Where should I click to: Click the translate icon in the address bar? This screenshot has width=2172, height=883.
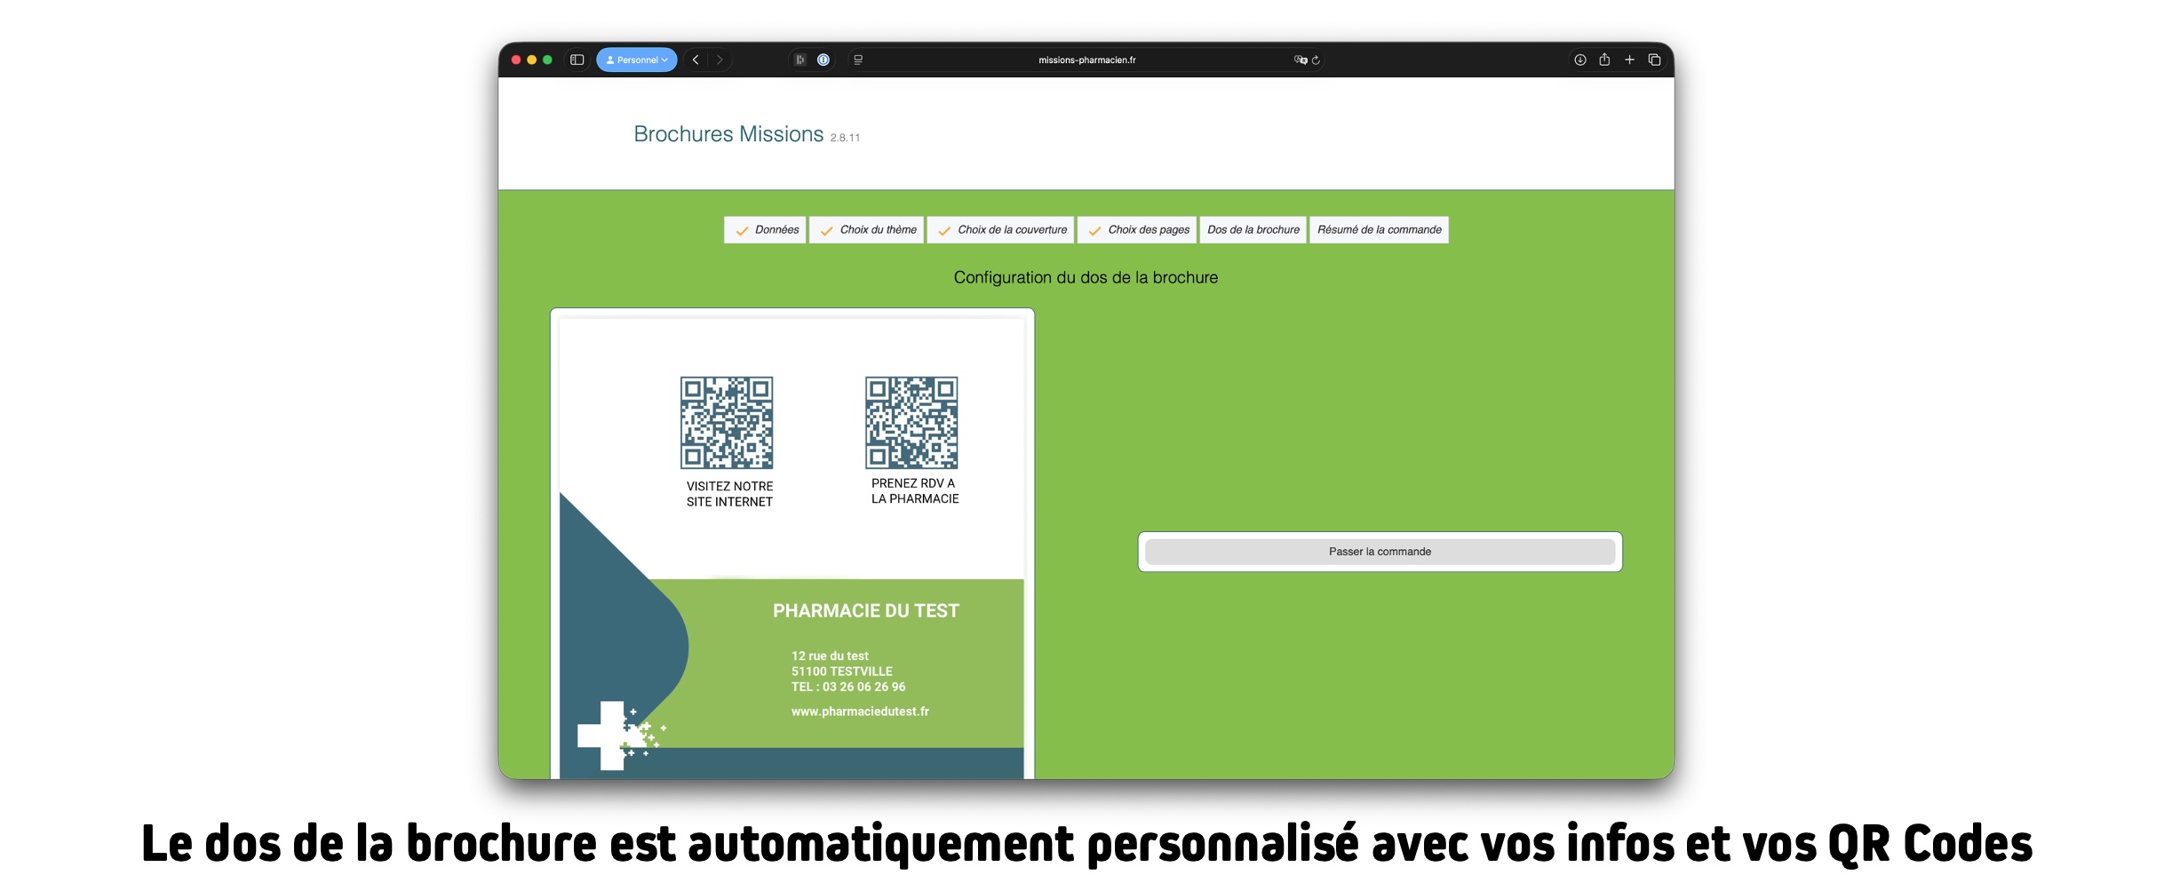[1300, 60]
